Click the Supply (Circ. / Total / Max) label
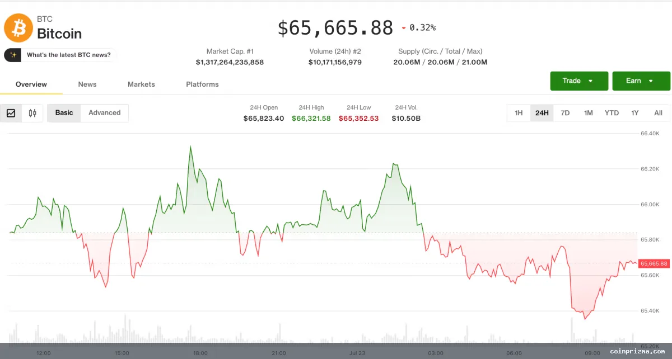Image resolution: width=672 pixels, height=359 pixels. pos(440,51)
